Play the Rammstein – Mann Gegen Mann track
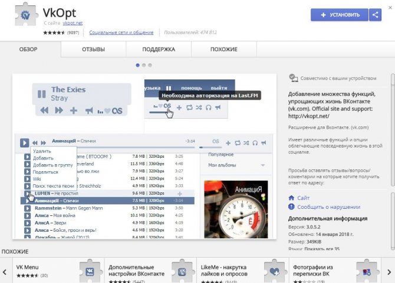Image resolution: width=395 pixels, height=283 pixels. click(x=27, y=208)
